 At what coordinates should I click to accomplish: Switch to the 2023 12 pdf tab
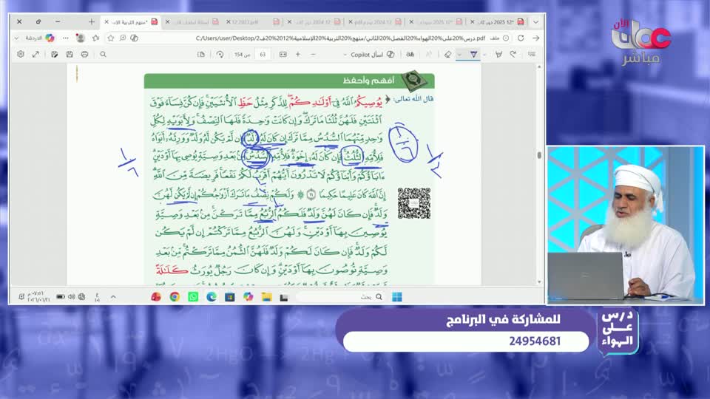point(254,21)
